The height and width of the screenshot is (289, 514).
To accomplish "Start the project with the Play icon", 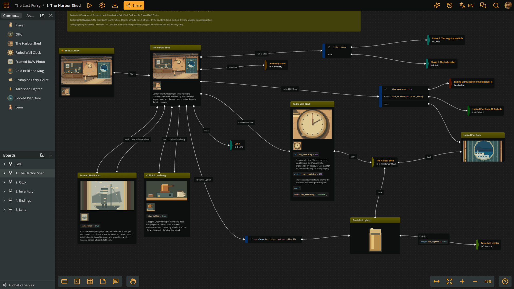I will [89, 5].
